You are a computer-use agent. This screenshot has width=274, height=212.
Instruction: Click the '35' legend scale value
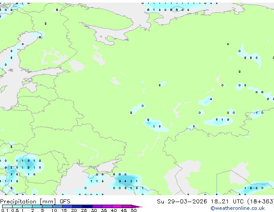pyautogui.click(x=104, y=210)
